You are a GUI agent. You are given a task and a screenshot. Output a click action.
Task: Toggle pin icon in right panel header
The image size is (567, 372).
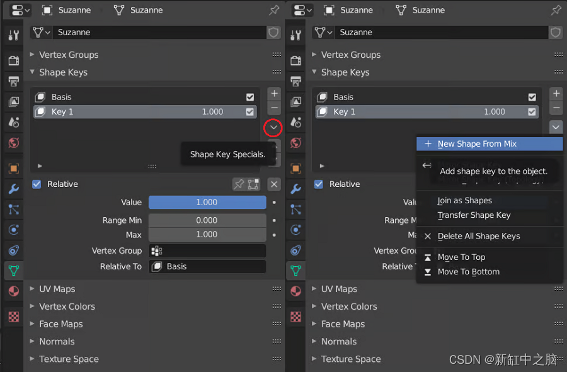click(x=556, y=10)
